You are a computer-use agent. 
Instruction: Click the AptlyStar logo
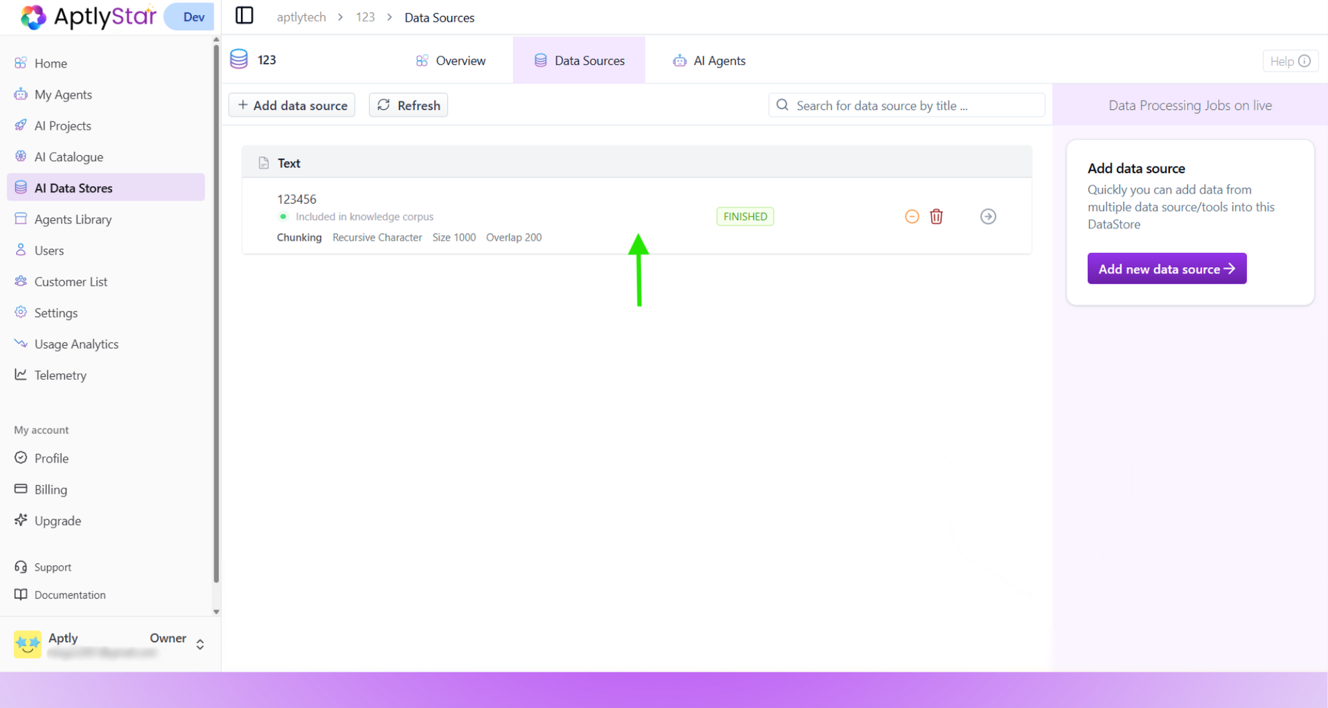88,17
